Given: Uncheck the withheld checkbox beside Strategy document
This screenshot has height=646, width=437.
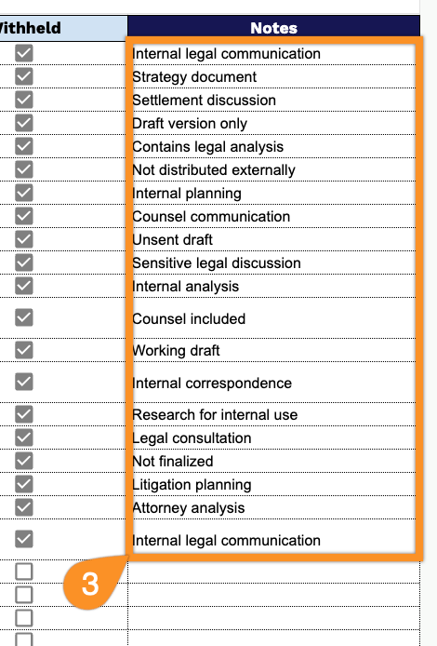Looking at the screenshot, I should click(x=24, y=76).
